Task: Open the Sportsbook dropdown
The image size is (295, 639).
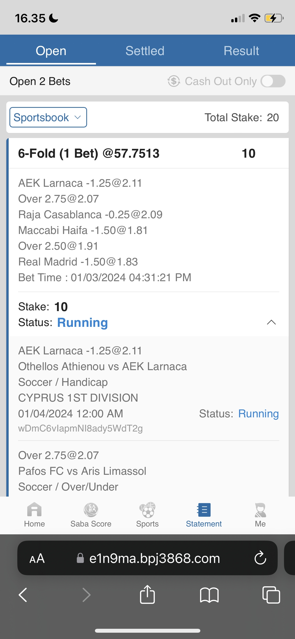Action: pyautogui.click(x=48, y=117)
